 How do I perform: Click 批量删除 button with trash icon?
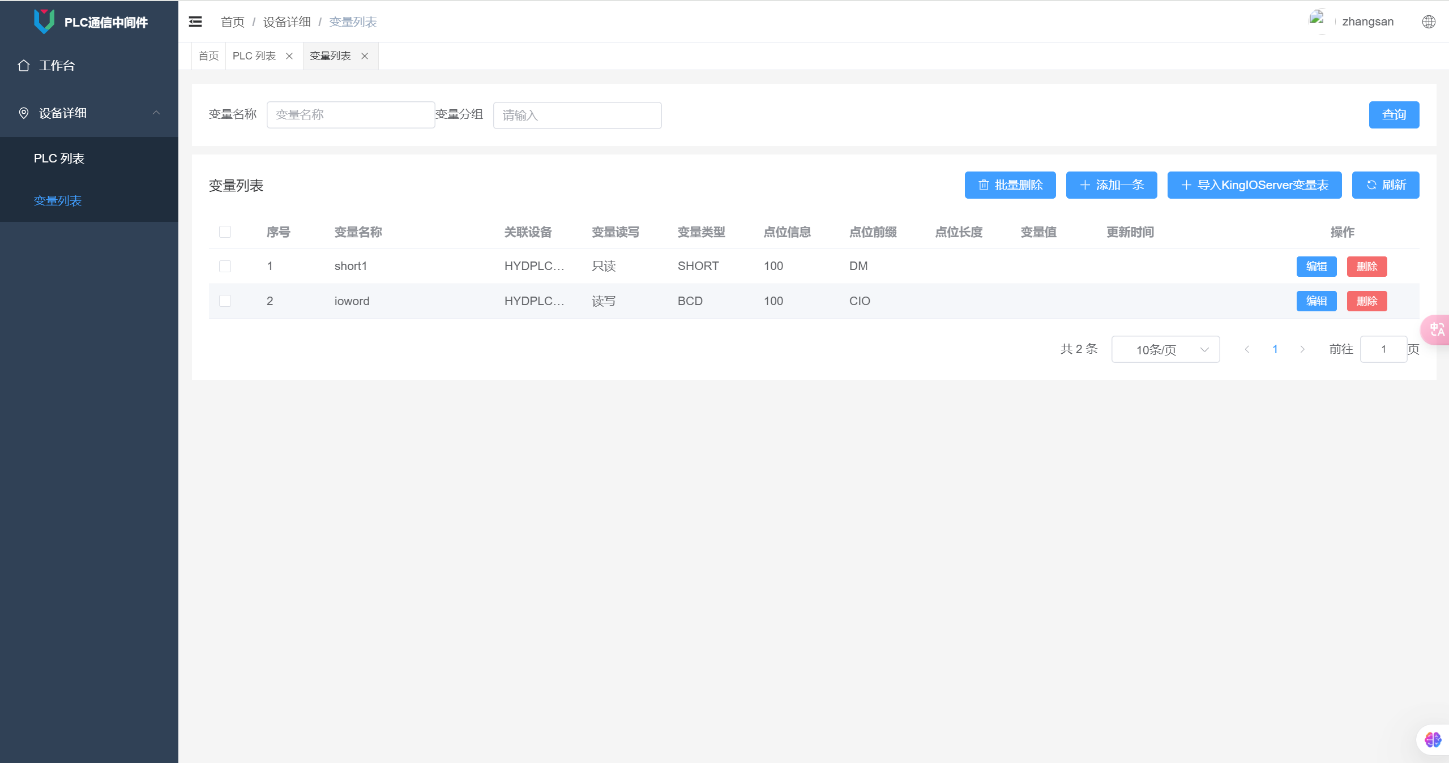[1010, 185]
